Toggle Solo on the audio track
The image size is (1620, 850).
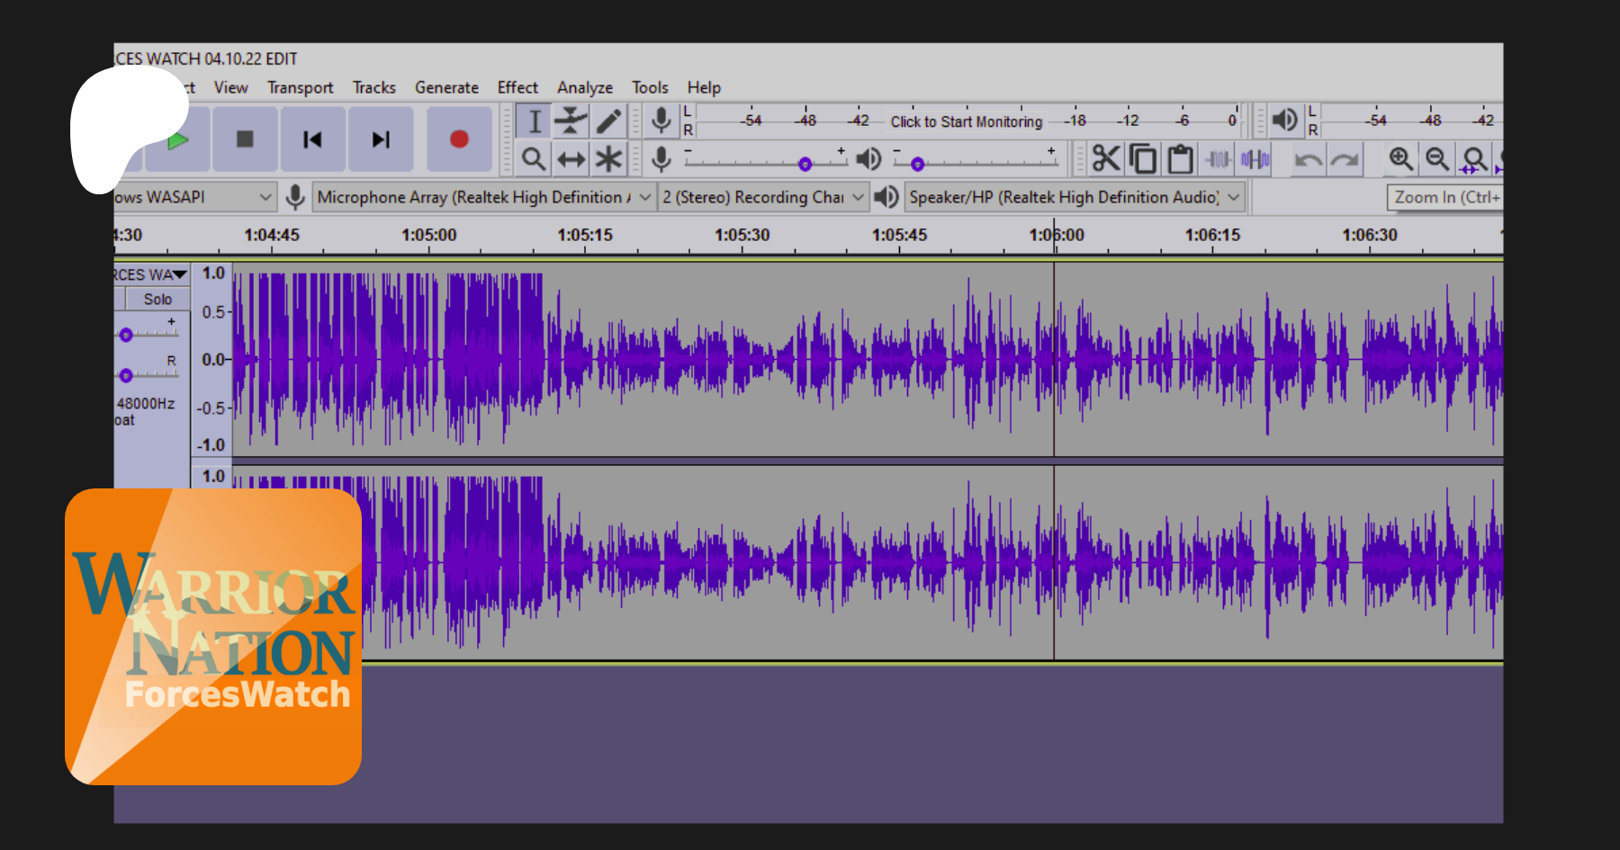click(157, 300)
